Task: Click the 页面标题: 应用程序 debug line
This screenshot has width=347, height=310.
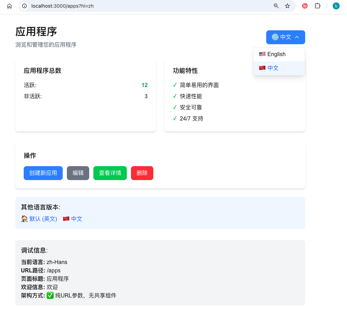Action: [x=45, y=279]
